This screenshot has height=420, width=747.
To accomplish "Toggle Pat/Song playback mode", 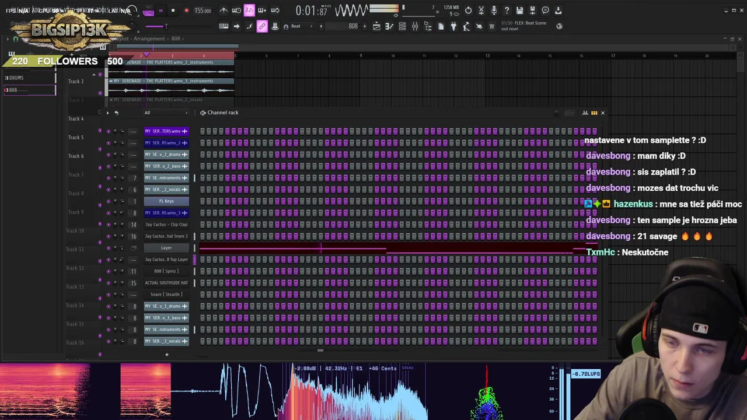I will tap(148, 10).
